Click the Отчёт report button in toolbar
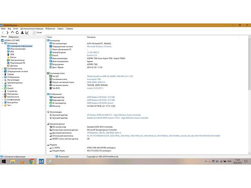The image size is (251, 188). coord(37,33)
